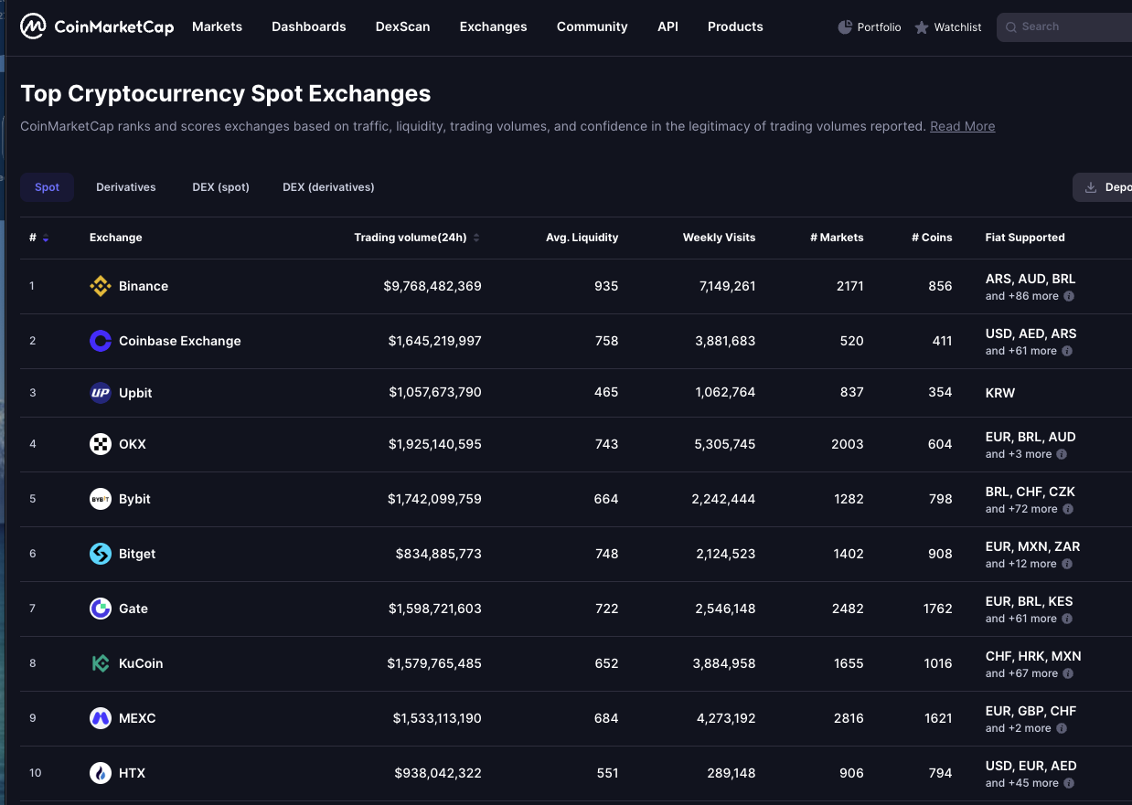The height and width of the screenshot is (805, 1132).
Task: Click info icon in MEXC fiat cell
Action: click(1062, 728)
